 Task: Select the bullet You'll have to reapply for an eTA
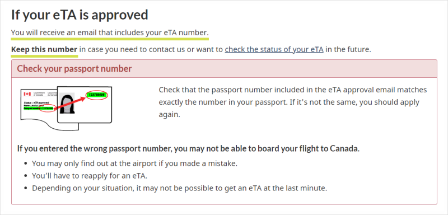(90, 176)
